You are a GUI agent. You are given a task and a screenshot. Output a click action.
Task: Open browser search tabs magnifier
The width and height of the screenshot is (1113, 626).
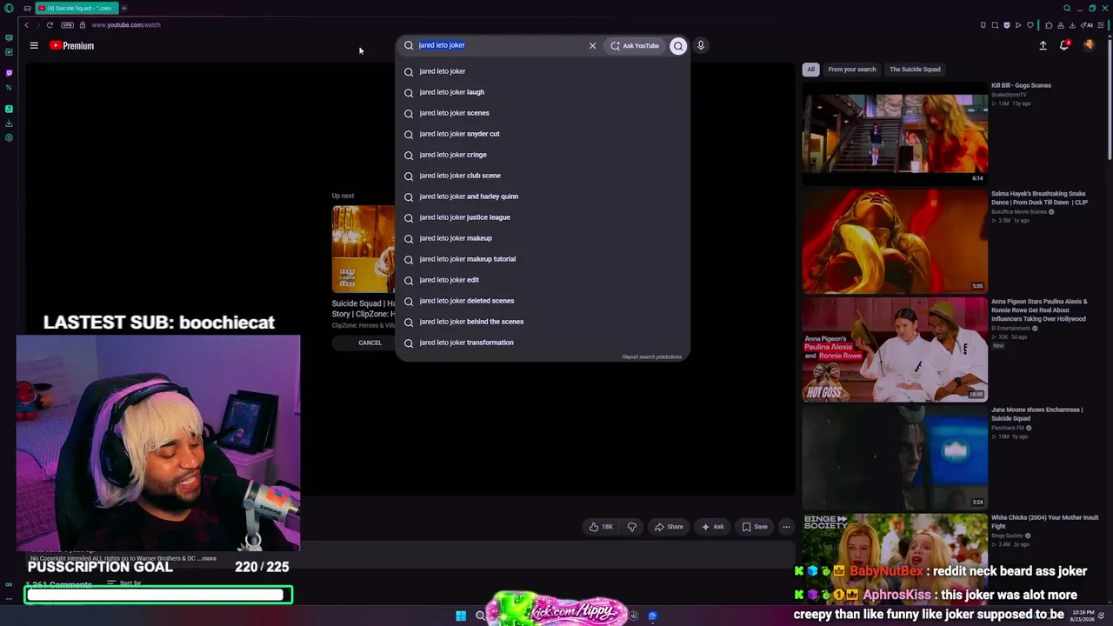click(x=1067, y=8)
